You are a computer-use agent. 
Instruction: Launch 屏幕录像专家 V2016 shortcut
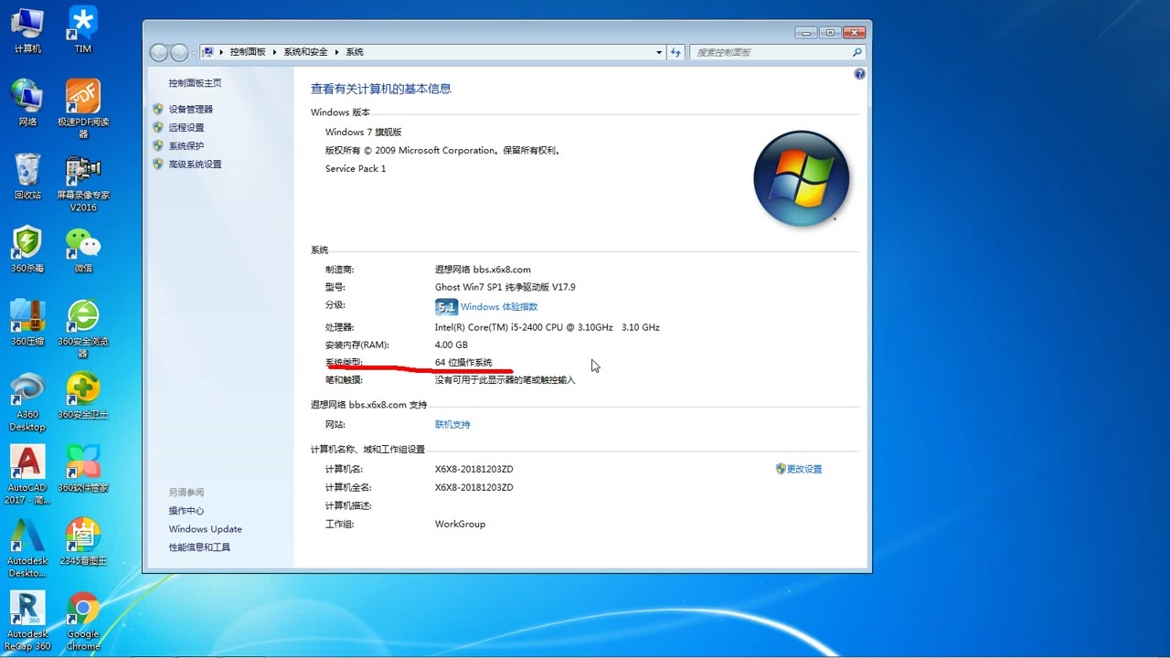coord(83,183)
